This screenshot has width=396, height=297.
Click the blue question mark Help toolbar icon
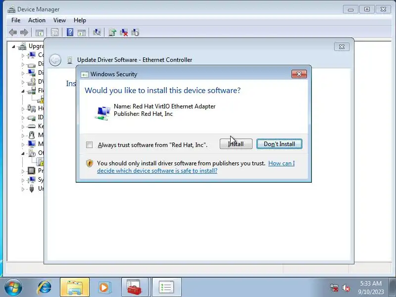coord(70,32)
